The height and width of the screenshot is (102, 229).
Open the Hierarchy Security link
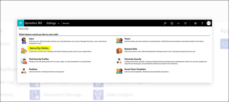coord(133,59)
